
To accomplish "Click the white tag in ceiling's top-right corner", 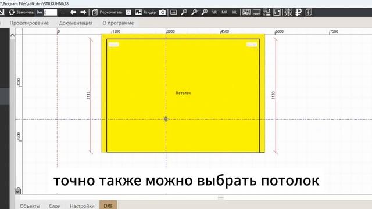I will [252, 45].
